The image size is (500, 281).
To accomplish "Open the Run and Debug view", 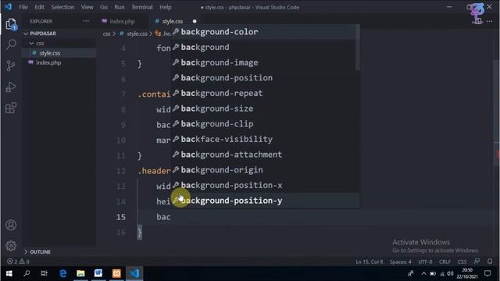I will click(x=11, y=87).
